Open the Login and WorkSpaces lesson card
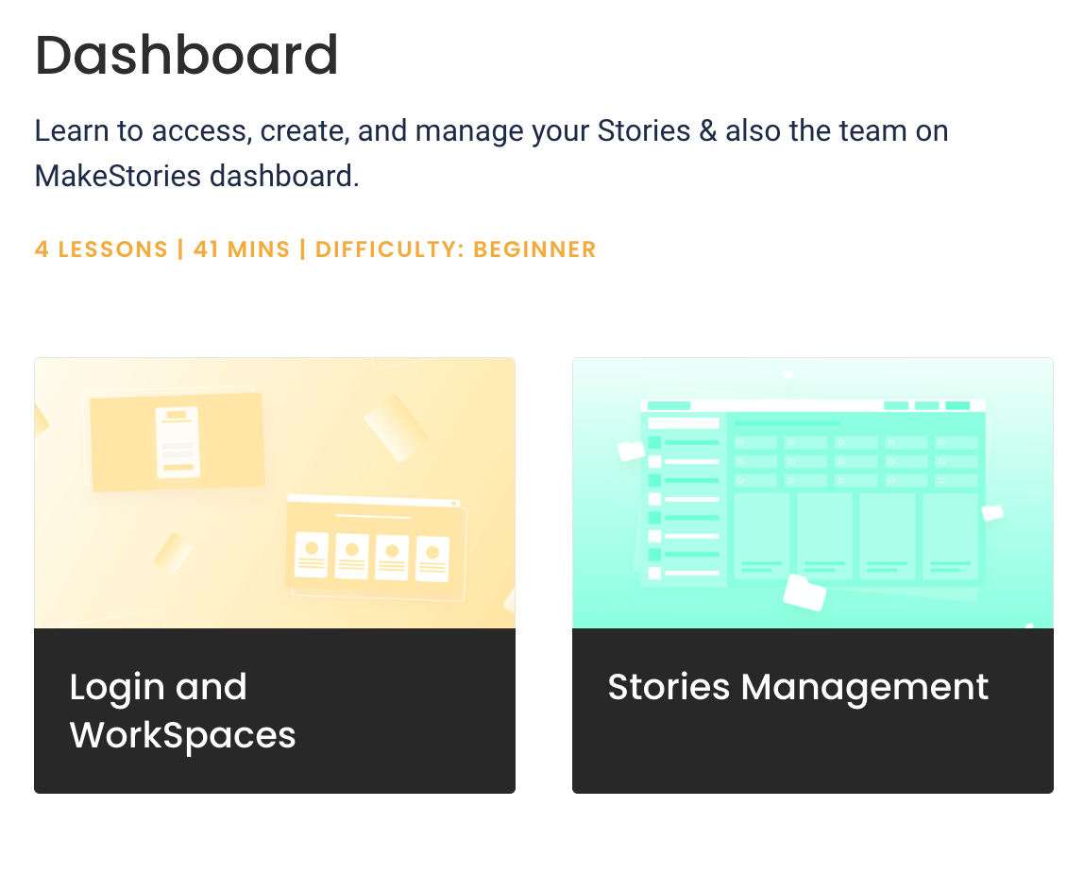 (275, 575)
